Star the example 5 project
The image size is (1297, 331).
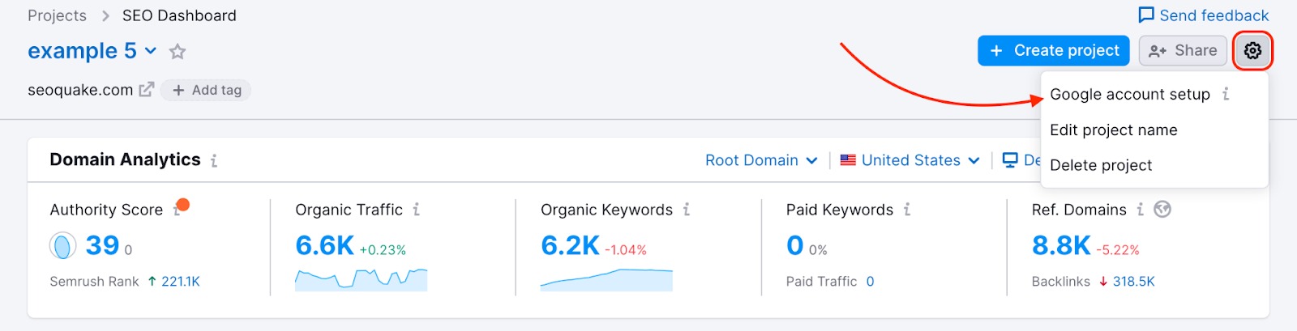[178, 52]
